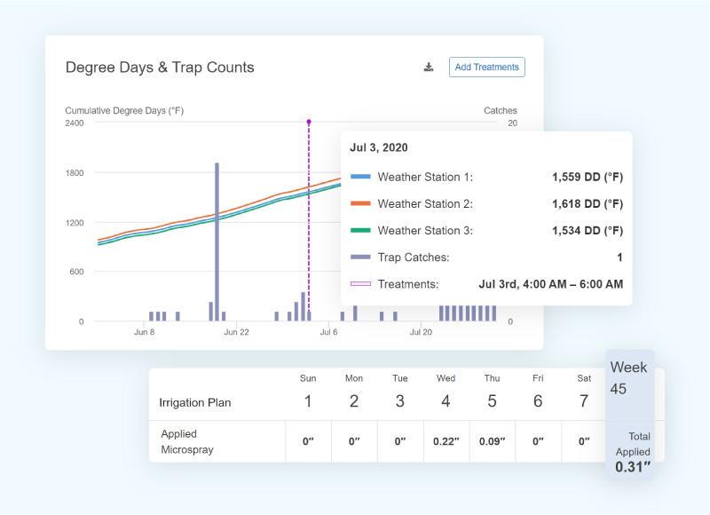
Task: Click the 'Applied Microspray' row label
Action: 187,441
